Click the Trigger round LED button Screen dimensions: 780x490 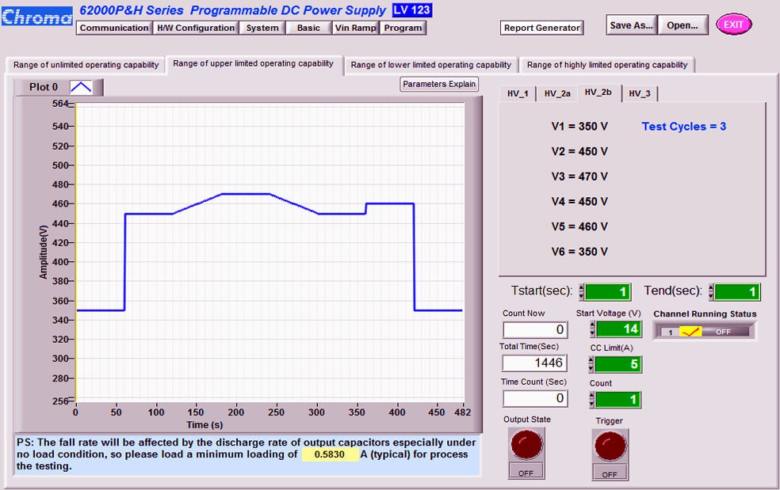[x=610, y=446]
